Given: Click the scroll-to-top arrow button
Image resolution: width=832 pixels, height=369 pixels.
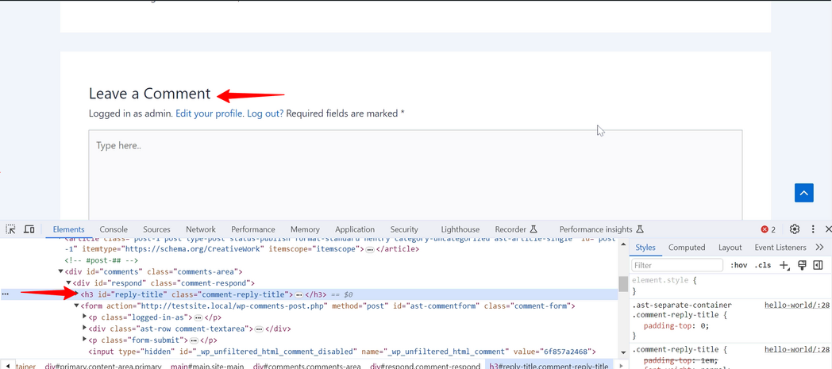Looking at the screenshot, I should pyautogui.click(x=803, y=193).
